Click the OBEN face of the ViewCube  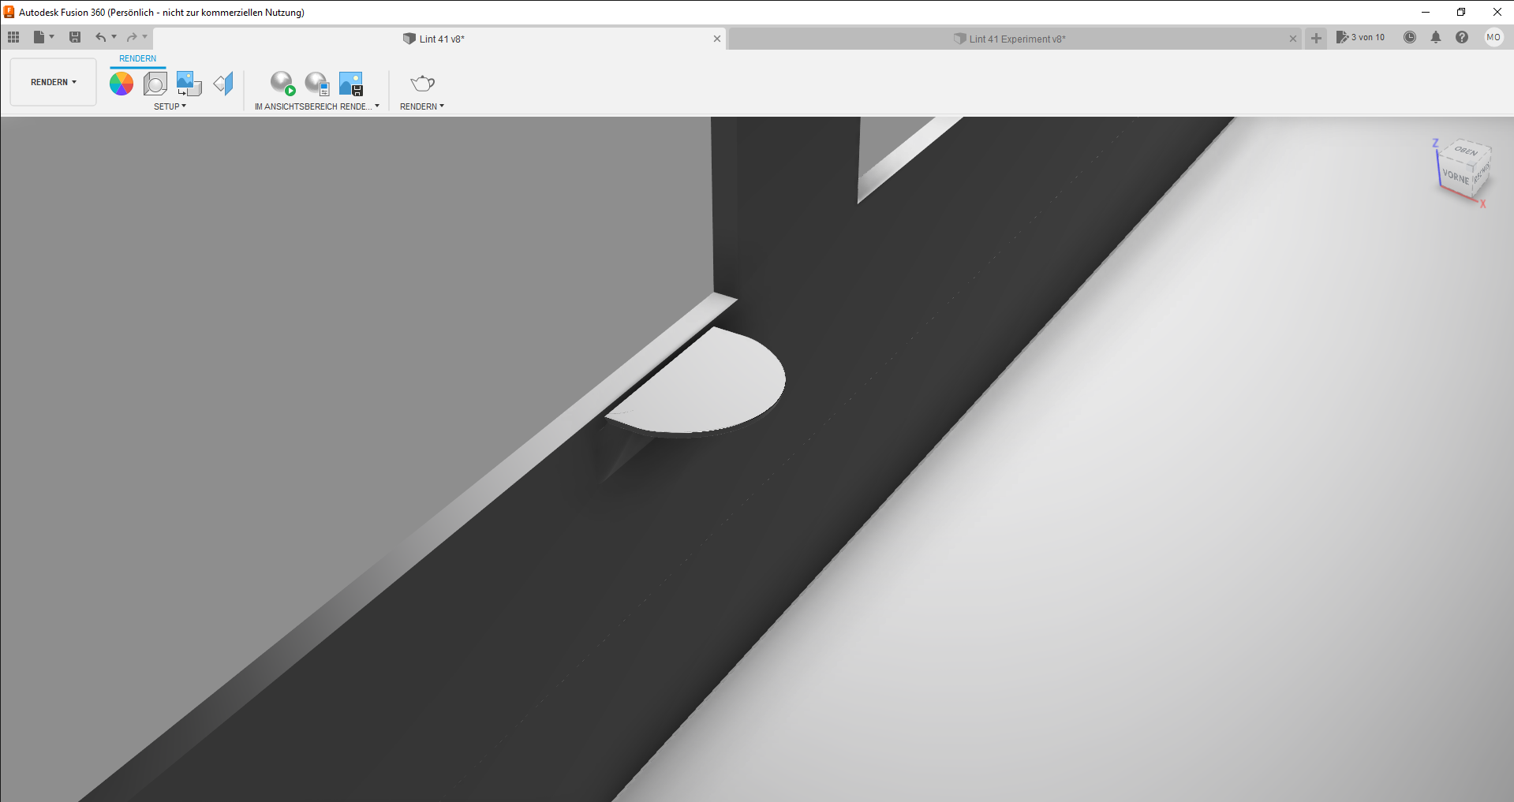1466,151
